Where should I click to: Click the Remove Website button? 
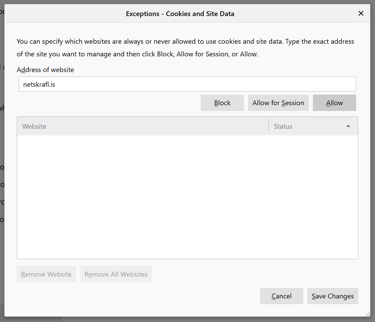tap(46, 274)
